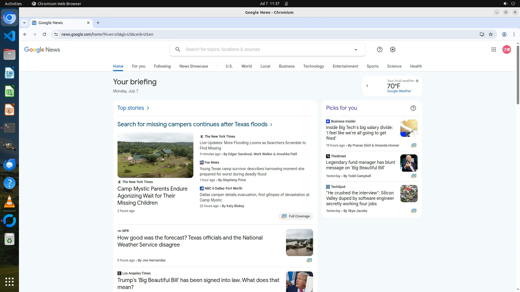This screenshot has width=520, height=292.
Task: Open the tab search dropdown arrow
Action: (x=24, y=23)
